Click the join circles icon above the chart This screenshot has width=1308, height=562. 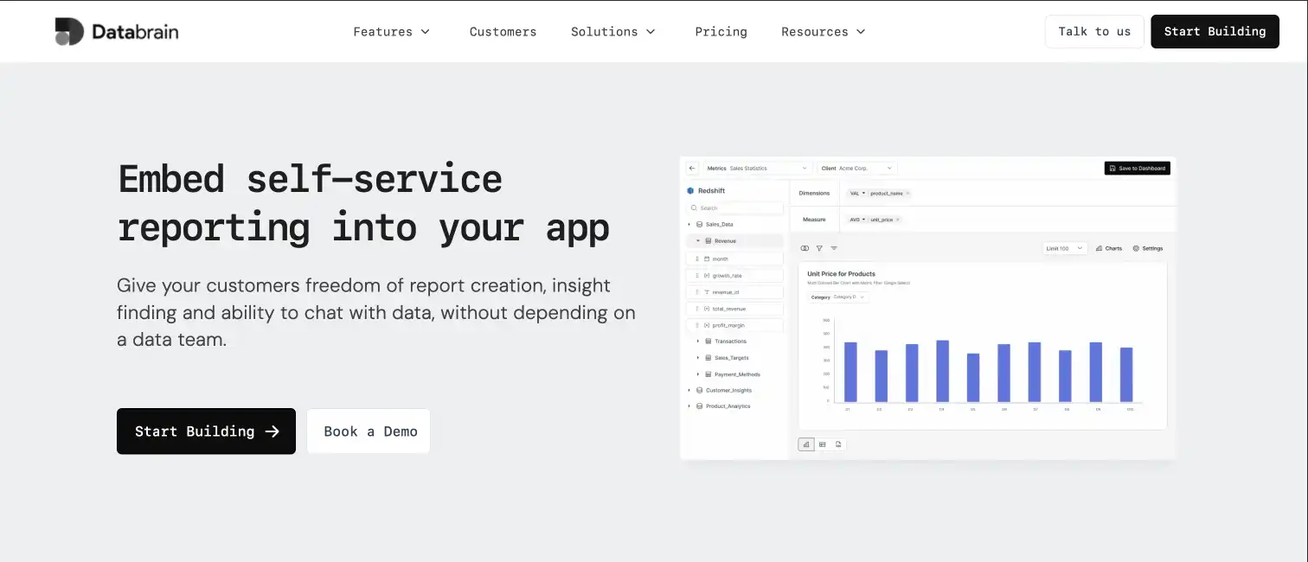coord(805,248)
